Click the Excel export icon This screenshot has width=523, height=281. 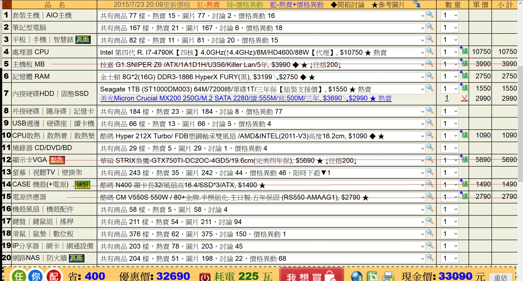point(373,276)
